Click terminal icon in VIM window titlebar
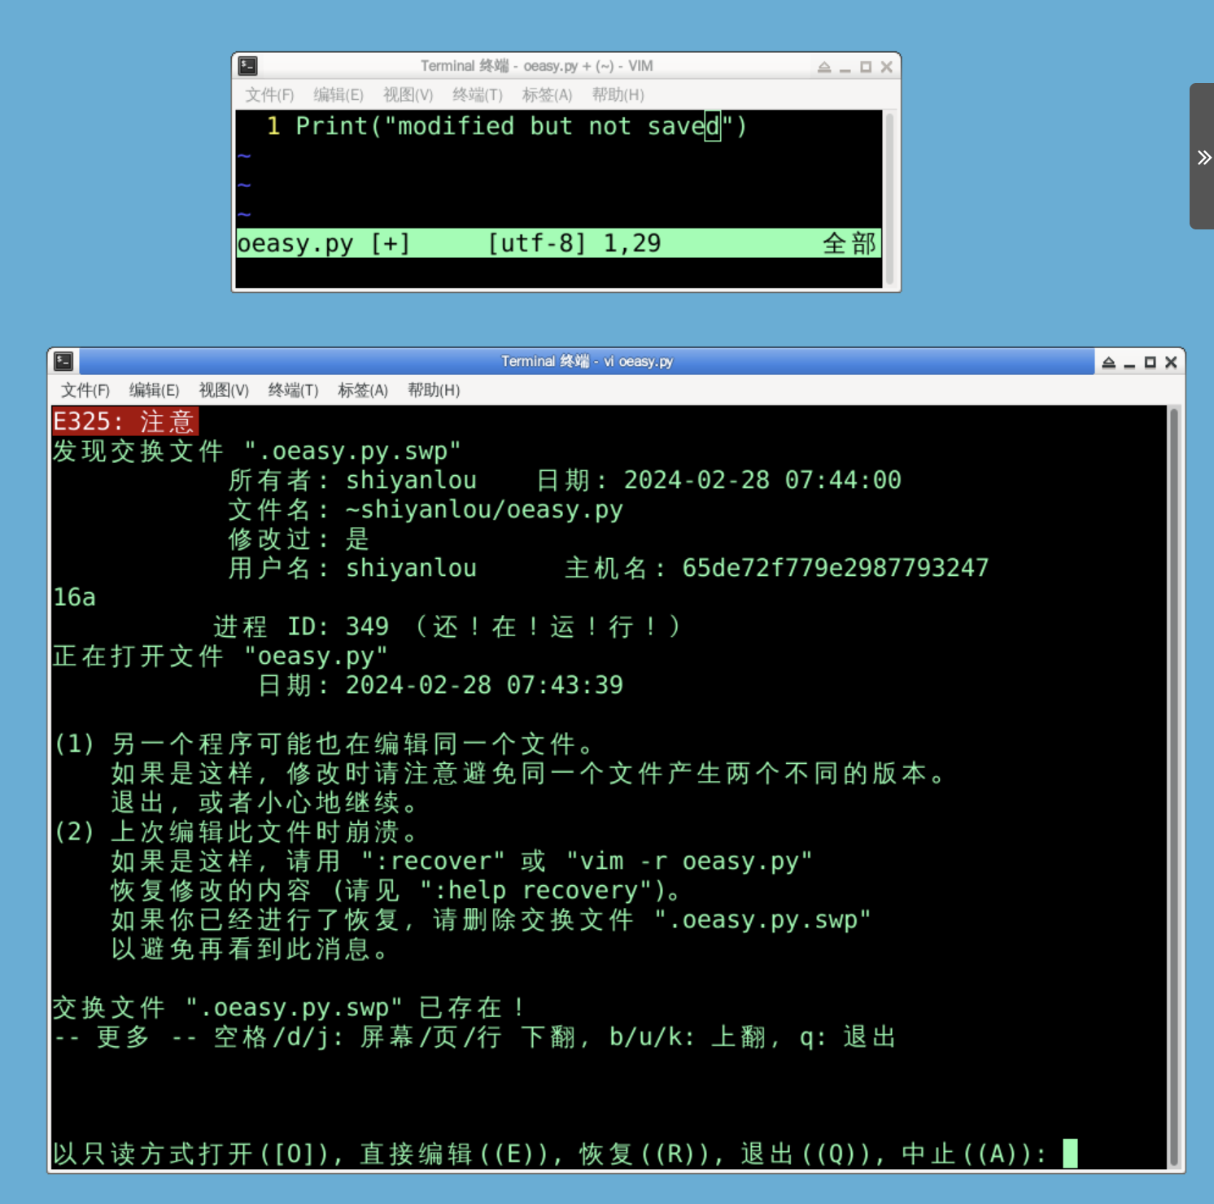1214x1204 pixels. [248, 66]
